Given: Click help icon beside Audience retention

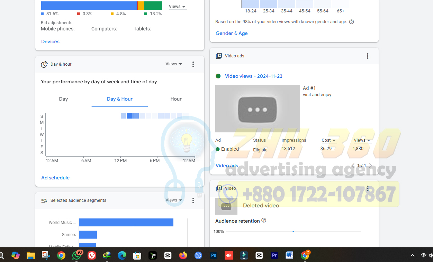Looking at the screenshot, I should 264,221.
